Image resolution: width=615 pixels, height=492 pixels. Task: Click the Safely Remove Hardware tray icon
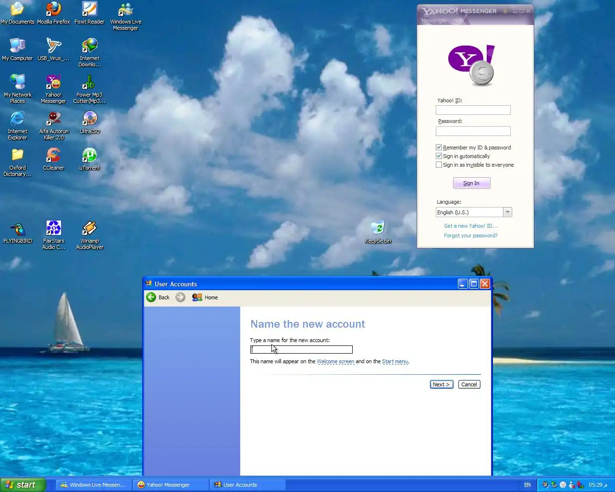pos(554,485)
